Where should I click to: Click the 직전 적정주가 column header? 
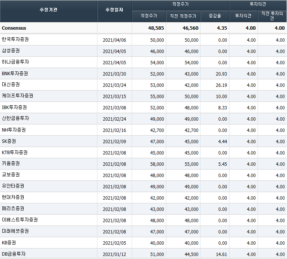point(183,16)
